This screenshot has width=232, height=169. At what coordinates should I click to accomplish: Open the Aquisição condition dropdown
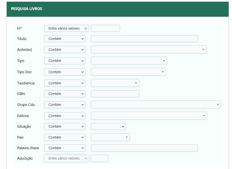click(x=66, y=158)
